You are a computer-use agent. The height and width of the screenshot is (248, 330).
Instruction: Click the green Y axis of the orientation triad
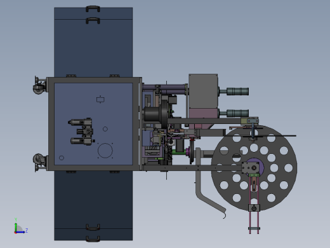(x=16, y=227)
